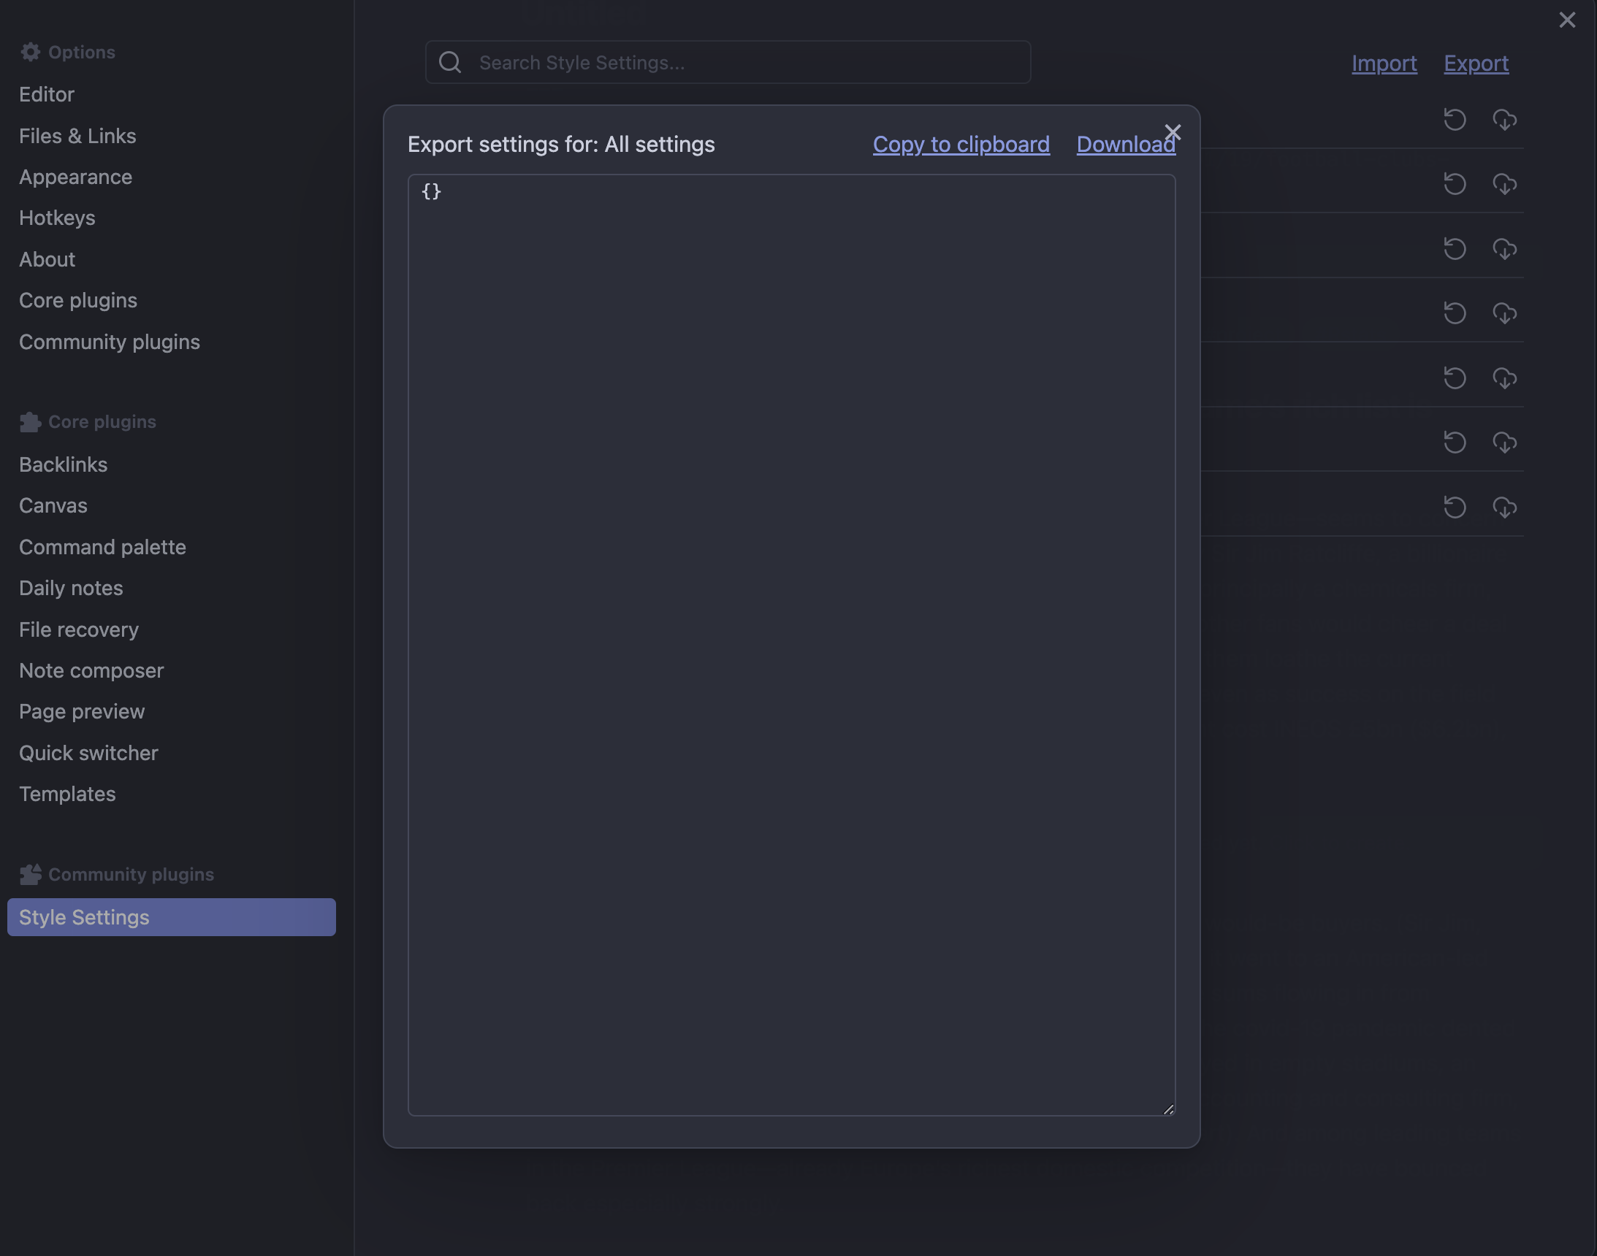Click the Download link in export dialog

click(x=1125, y=144)
